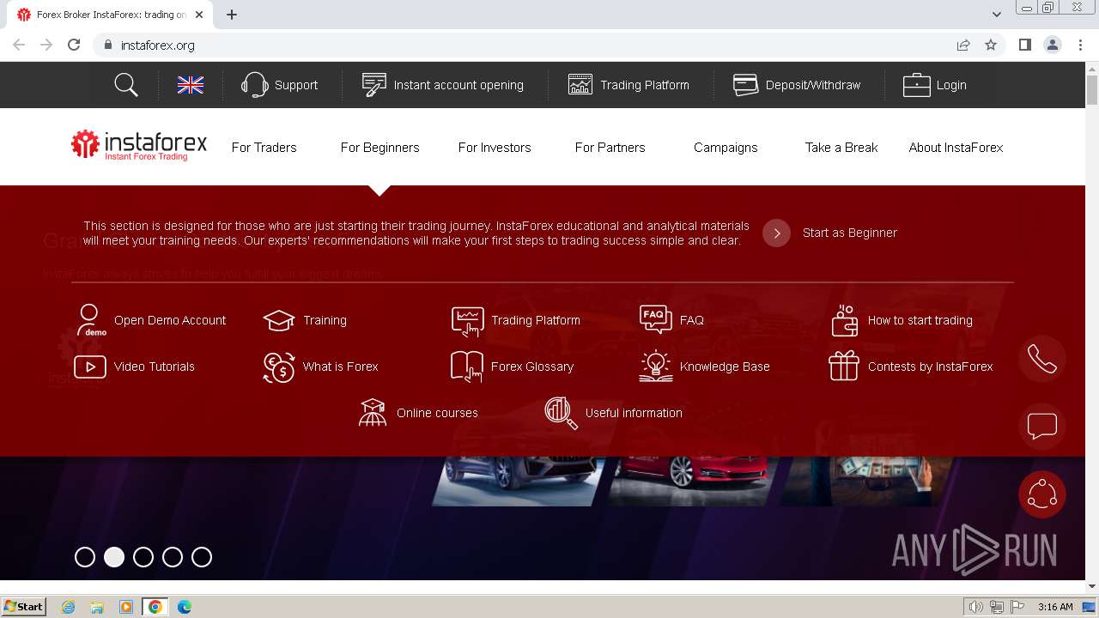This screenshot has height=618, width=1099.
Task: Click the FAQ speech bubble icon
Action: click(656, 318)
